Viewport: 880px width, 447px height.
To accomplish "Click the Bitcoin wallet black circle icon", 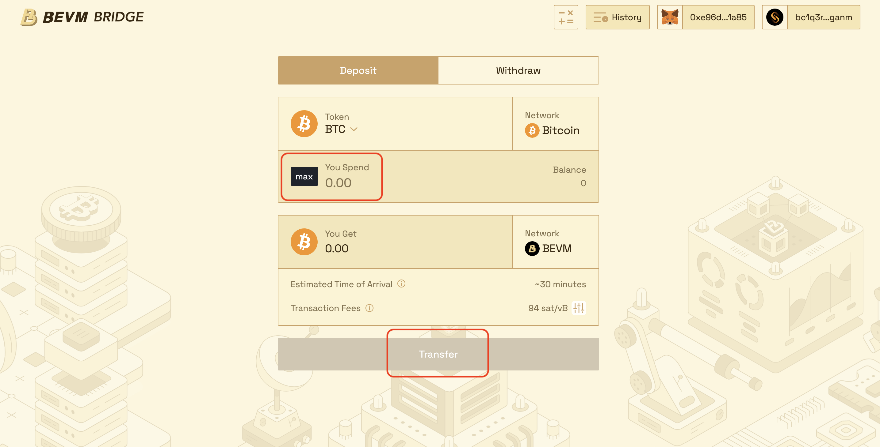I will [x=775, y=17].
